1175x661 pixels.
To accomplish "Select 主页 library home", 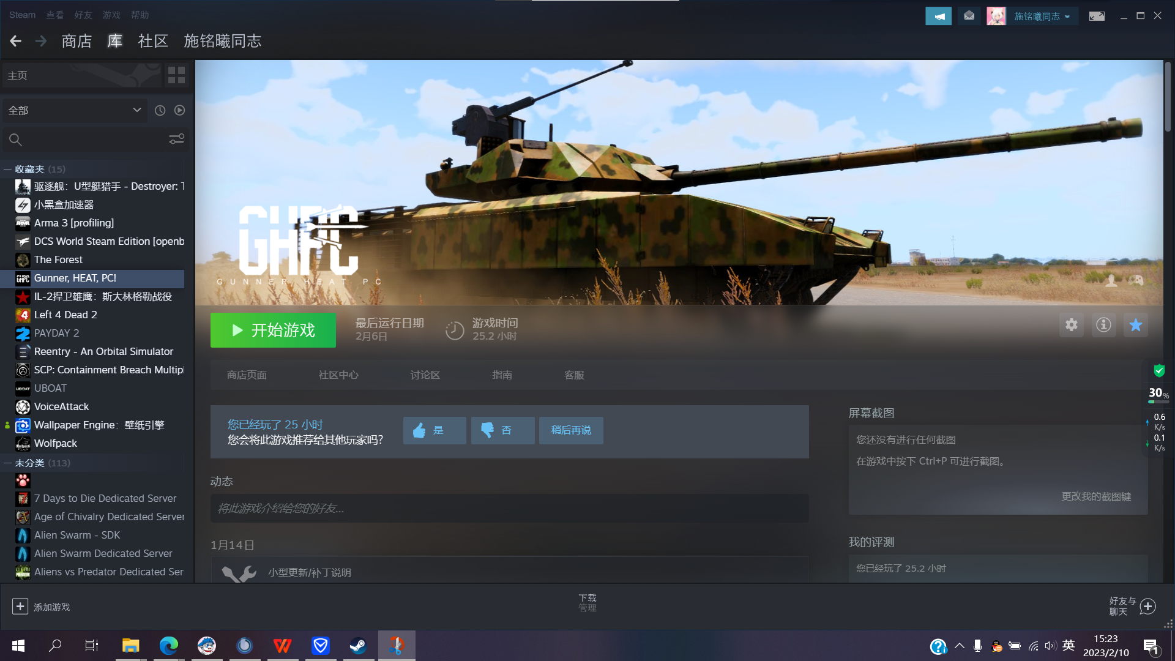I will 83,75.
